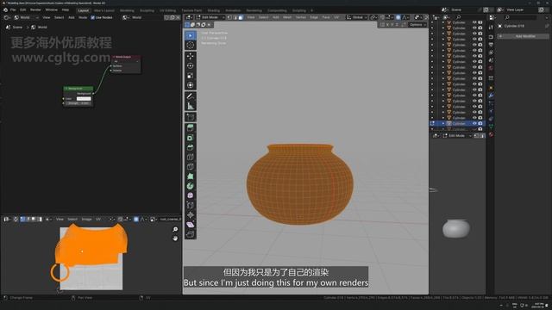Pick the Measure ruler tool
Screen dimensions: 552x310
[191, 106]
